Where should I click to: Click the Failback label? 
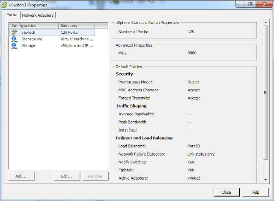(x=126, y=170)
